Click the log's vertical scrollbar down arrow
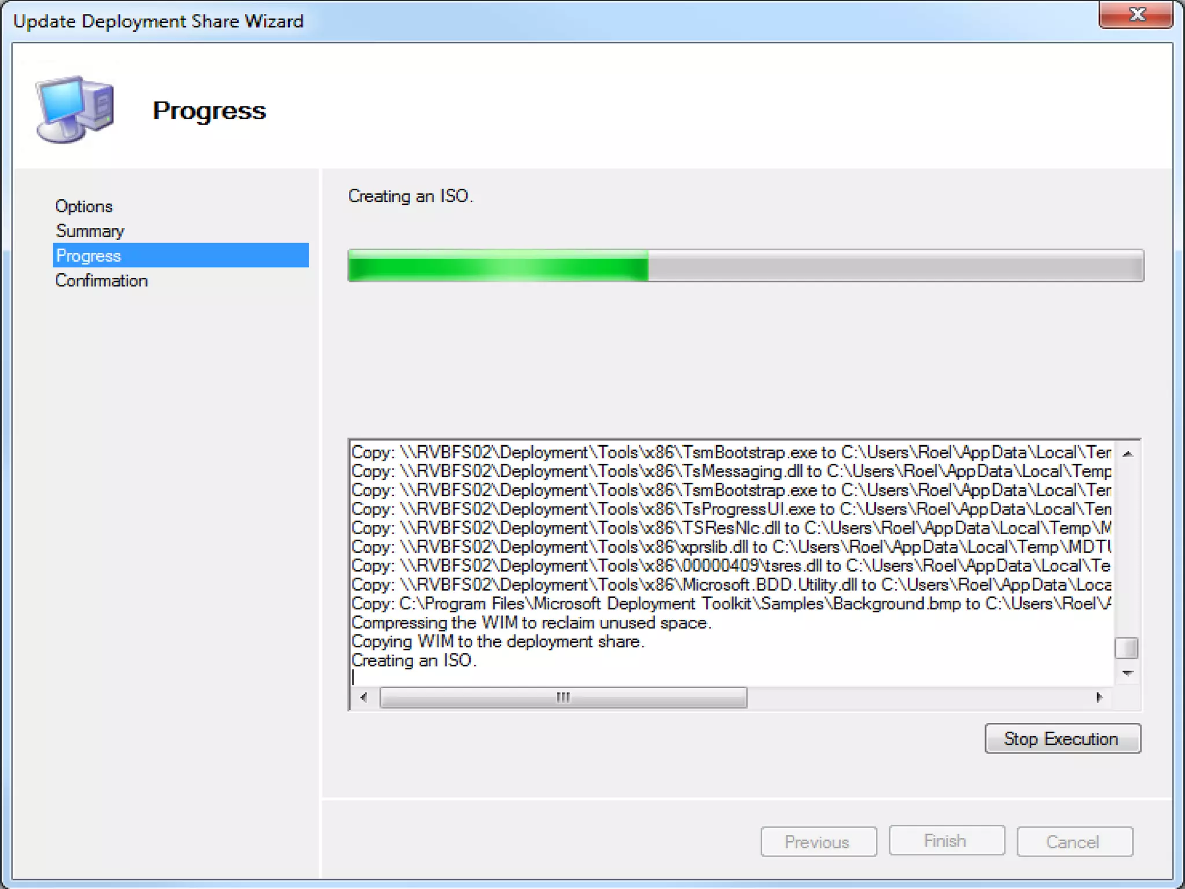Image resolution: width=1185 pixels, height=889 pixels. [1127, 673]
